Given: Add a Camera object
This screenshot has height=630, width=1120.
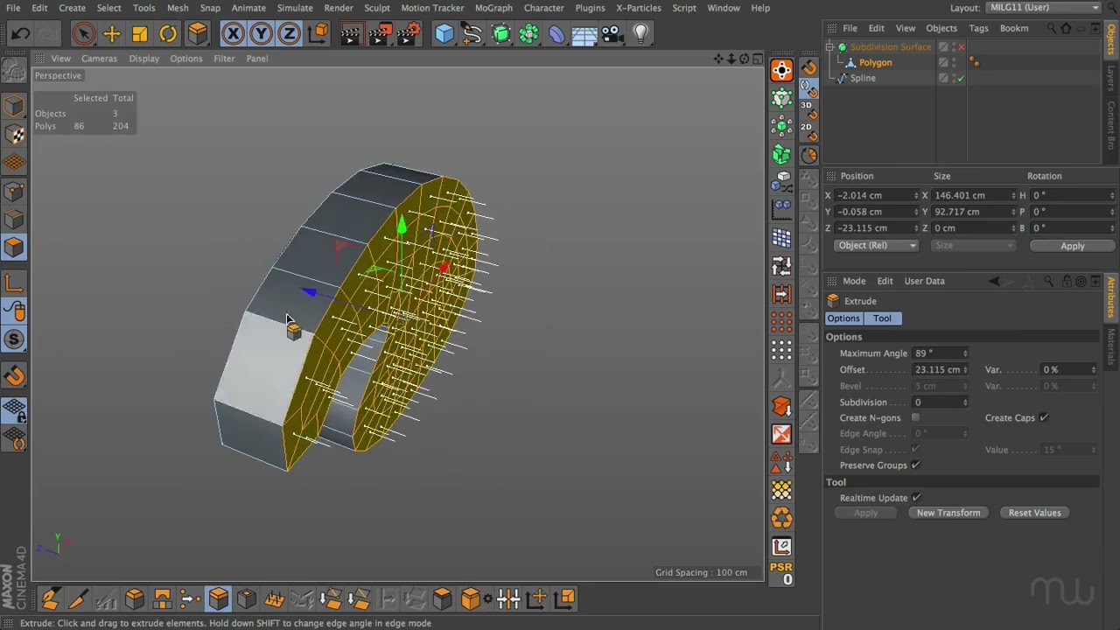Looking at the screenshot, I should point(612,34).
